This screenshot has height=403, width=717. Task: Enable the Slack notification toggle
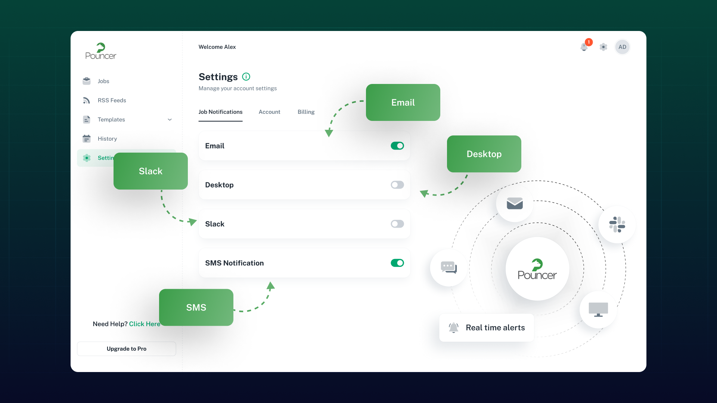click(397, 224)
